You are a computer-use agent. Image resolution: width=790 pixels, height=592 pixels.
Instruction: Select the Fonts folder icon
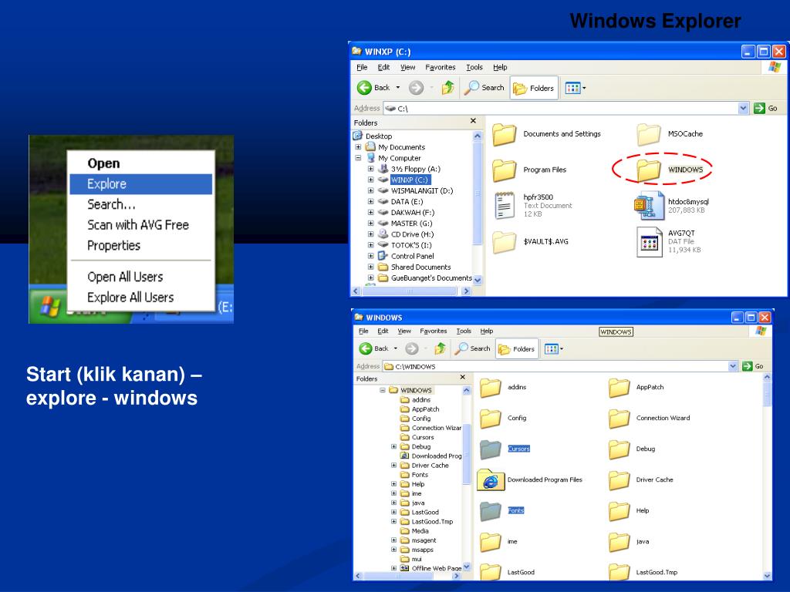(490, 512)
